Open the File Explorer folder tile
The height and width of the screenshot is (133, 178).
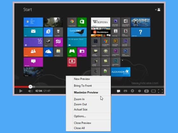point(58,52)
